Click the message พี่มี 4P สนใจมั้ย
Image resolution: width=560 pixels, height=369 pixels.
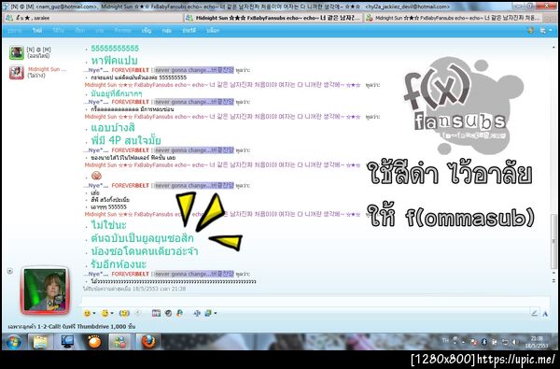126,140
